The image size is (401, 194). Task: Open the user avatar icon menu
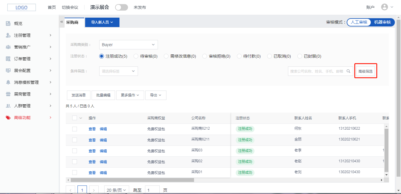(x=385, y=7)
